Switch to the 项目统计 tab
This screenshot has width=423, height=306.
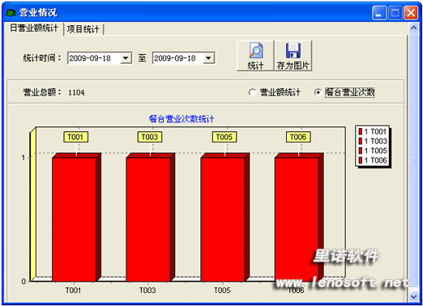tap(83, 29)
